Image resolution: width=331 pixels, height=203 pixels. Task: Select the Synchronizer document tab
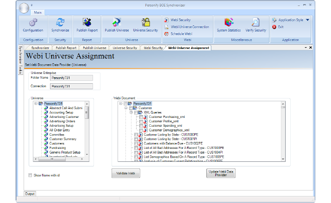[40, 48]
